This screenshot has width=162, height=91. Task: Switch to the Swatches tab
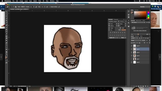136,10
